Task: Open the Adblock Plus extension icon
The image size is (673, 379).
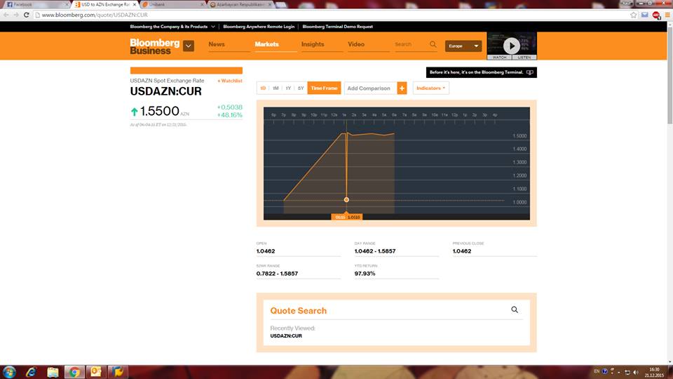Action: click(656, 15)
